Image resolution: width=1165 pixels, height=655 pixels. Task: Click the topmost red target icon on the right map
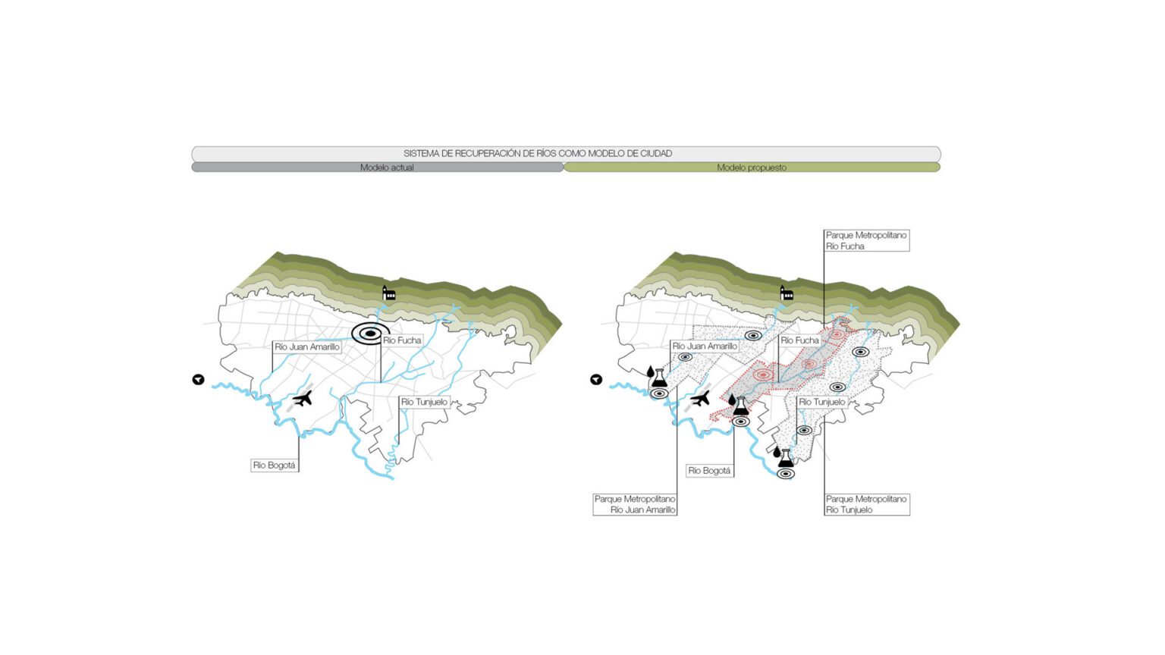pyautogui.click(x=837, y=334)
